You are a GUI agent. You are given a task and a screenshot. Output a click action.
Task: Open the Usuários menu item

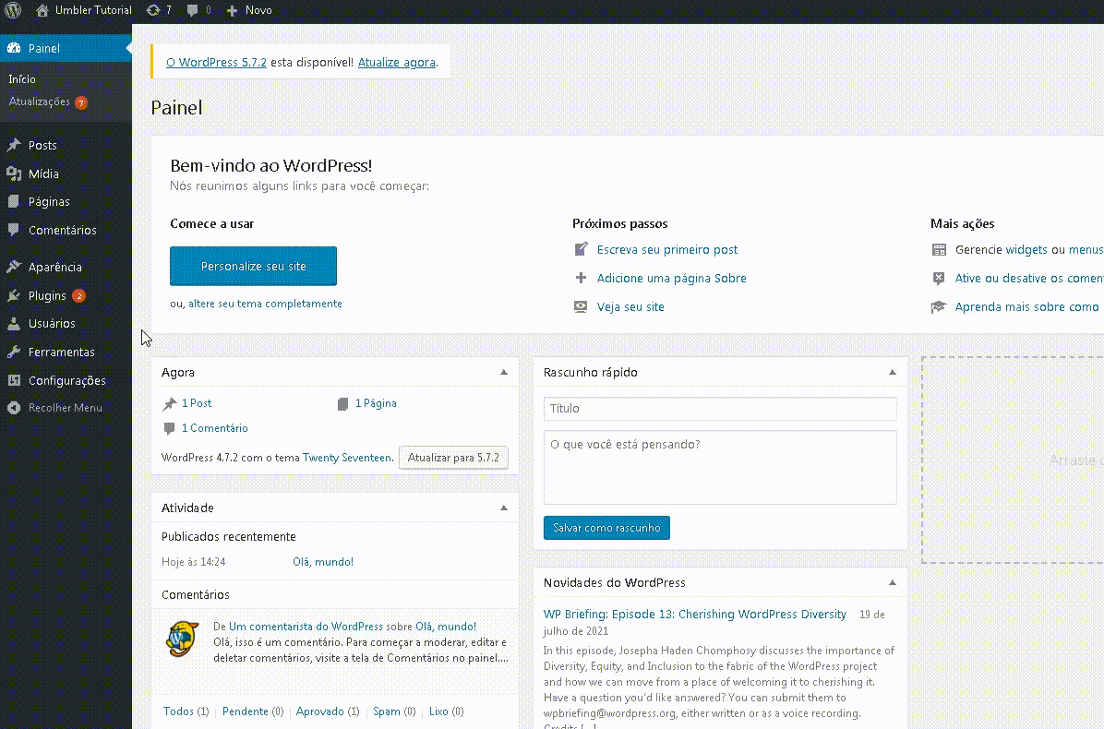pos(52,324)
